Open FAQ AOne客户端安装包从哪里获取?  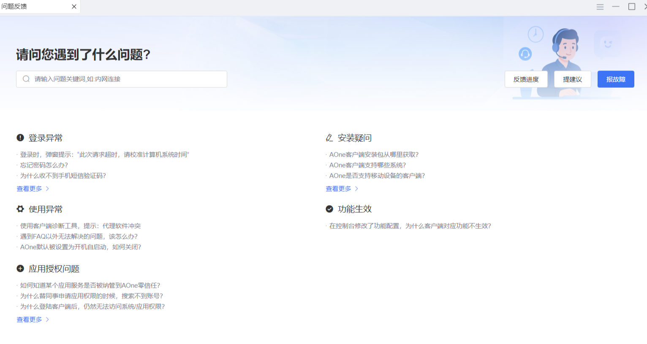tap(374, 154)
